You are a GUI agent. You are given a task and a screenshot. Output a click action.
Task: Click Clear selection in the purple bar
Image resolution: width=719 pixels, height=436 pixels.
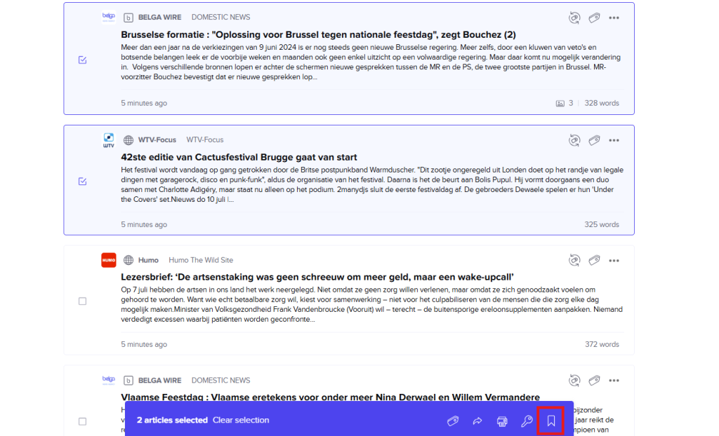pyautogui.click(x=241, y=421)
